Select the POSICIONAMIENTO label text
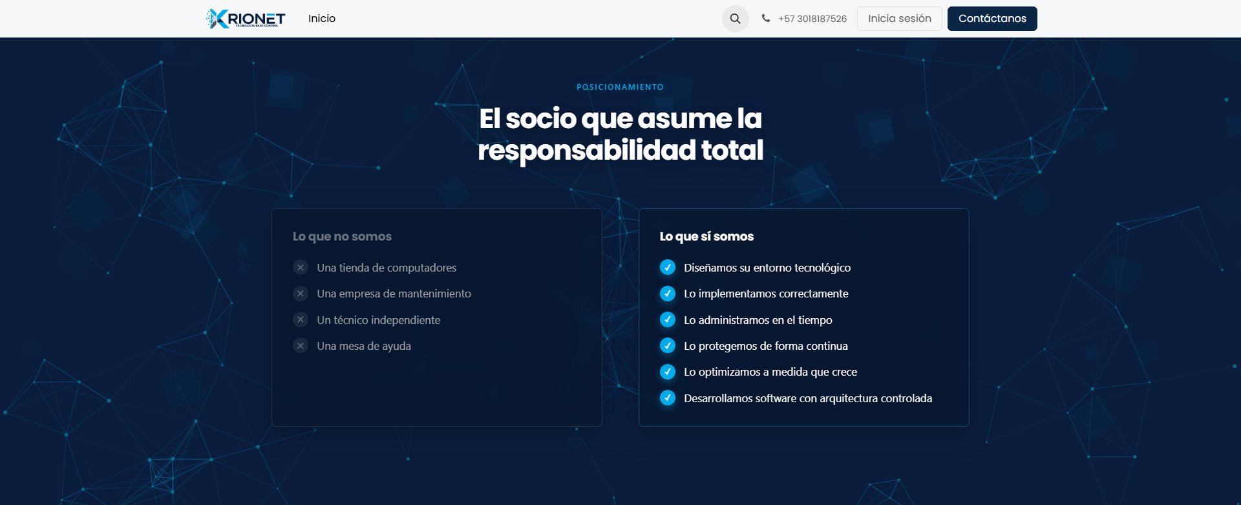This screenshot has width=1241, height=505. [x=620, y=87]
